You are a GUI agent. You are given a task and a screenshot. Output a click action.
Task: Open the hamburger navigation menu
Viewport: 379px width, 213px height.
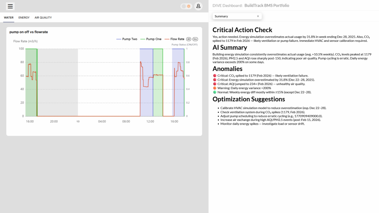point(10,6)
